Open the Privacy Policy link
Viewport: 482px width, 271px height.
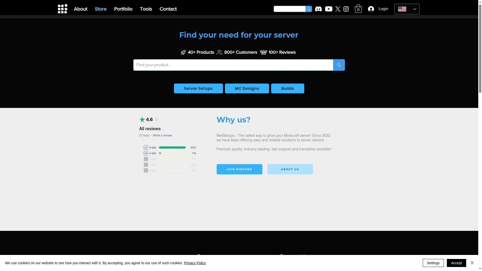195,263
